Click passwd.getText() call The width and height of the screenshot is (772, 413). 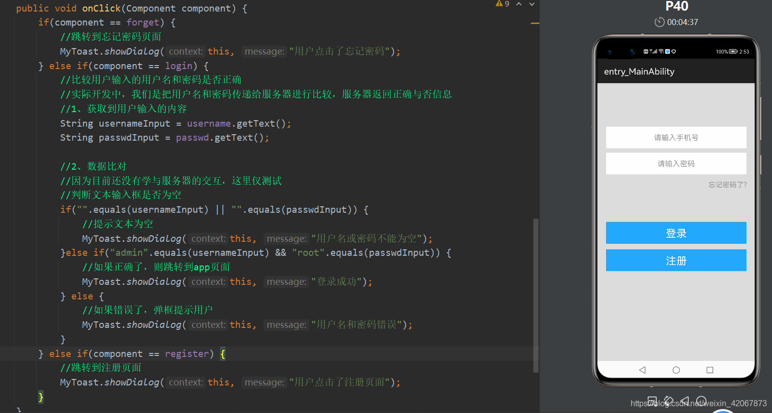220,138
